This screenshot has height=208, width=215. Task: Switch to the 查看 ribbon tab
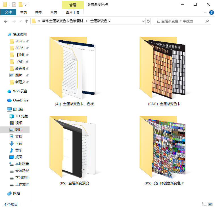click(53, 12)
